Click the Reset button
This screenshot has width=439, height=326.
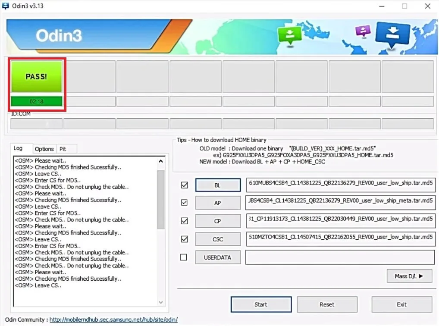click(x=327, y=304)
